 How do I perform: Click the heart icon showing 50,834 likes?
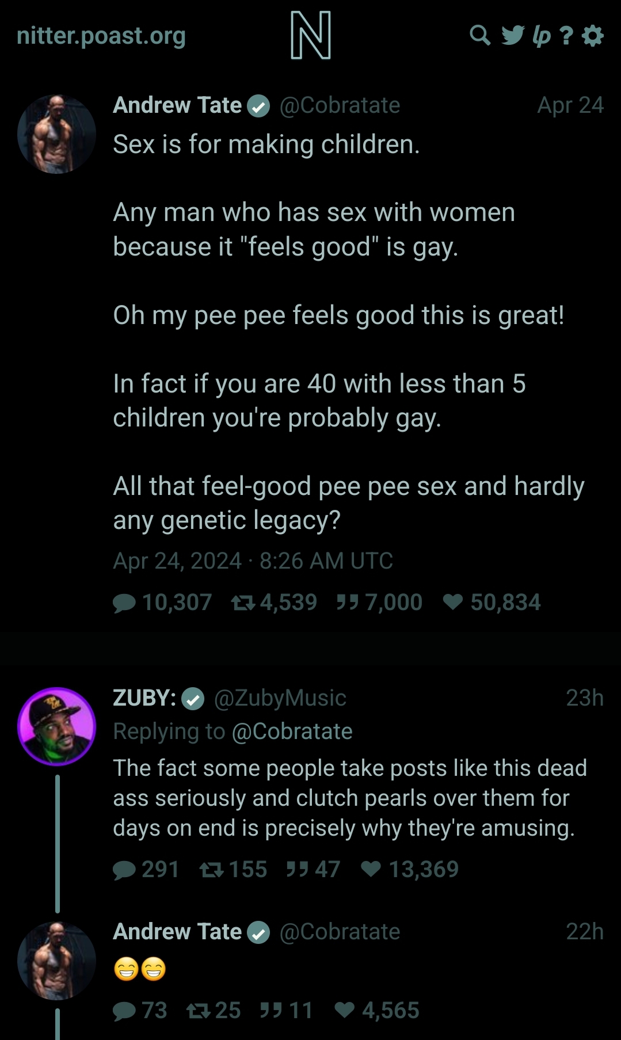(x=453, y=602)
